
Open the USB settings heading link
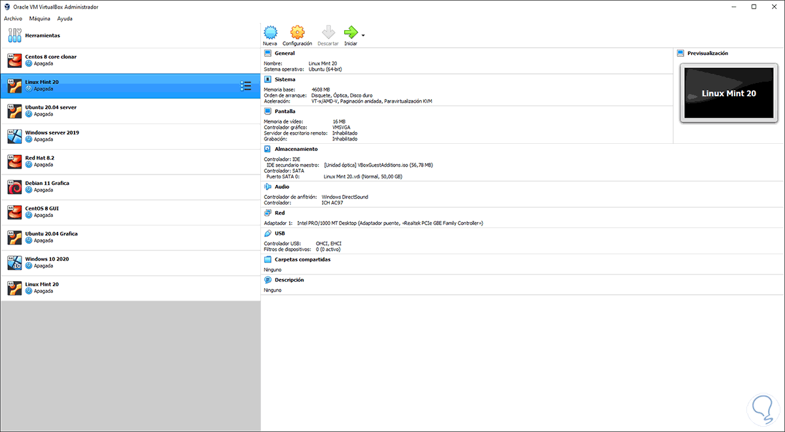pos(280,233)
